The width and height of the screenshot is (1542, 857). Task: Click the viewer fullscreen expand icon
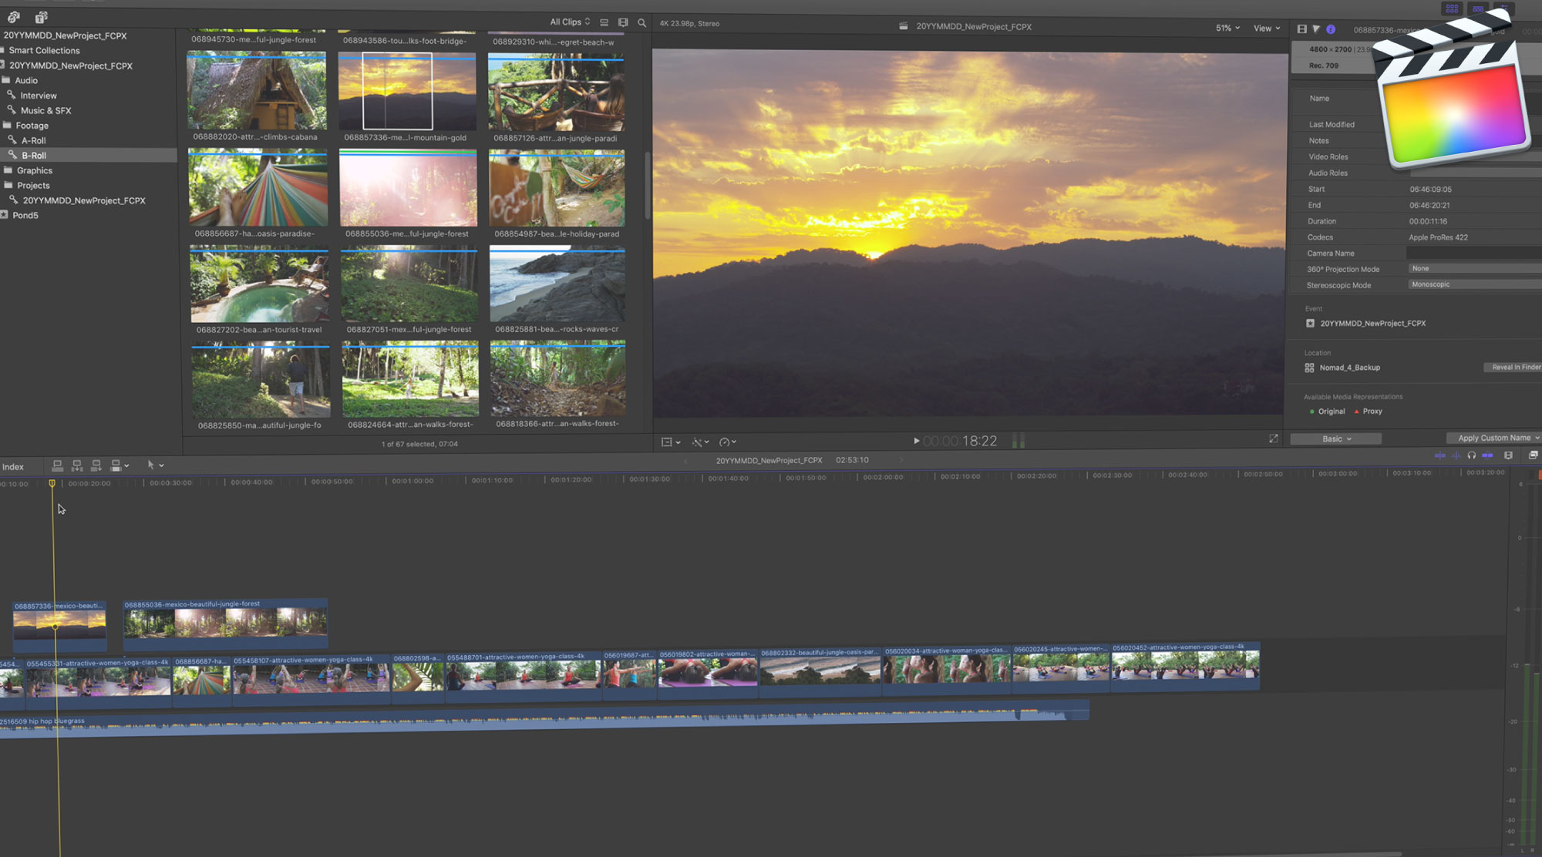click(1274, 439)
